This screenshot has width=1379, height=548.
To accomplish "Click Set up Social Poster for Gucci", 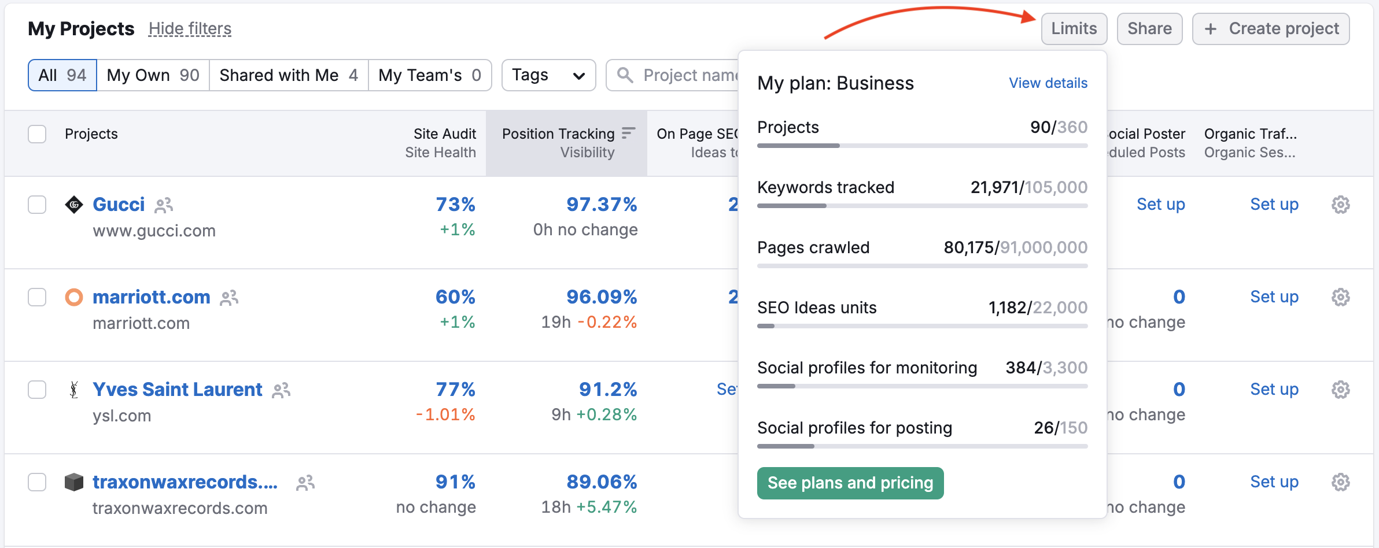I will 1161,205.
